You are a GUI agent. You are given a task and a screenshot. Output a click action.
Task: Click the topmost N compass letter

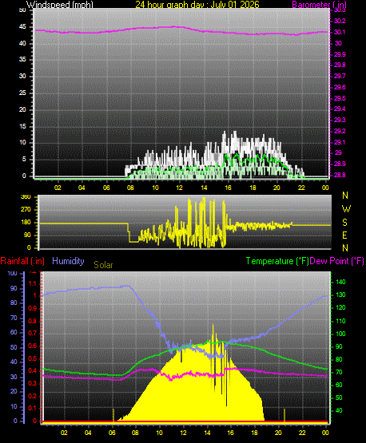345,196
